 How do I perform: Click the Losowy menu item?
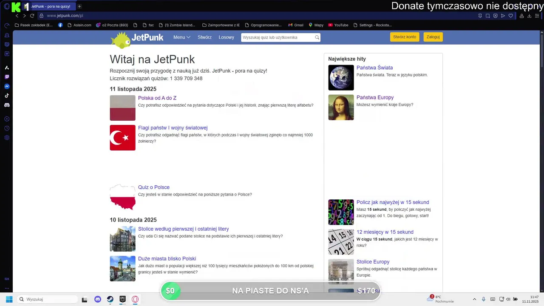click(x=227, y=37)
